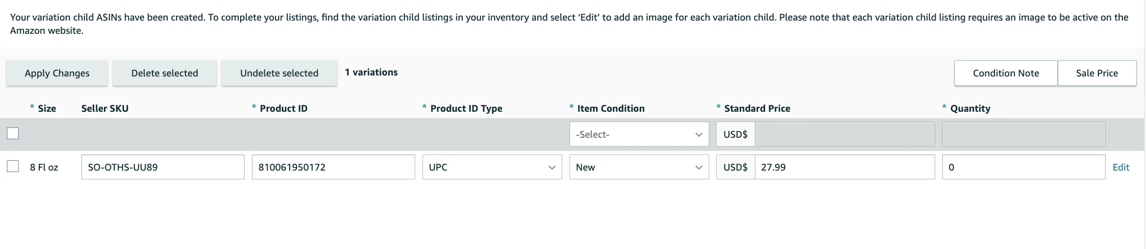Viewport: 1146px width, 249px height.
Task: Open the bulk Item Condition -Select- dropdown
Action: click(639, 134)
